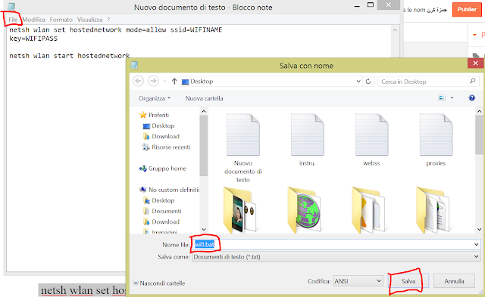This screenshot has height=297, width=485.
Task: Click the file list scroll up arrow
Action: pos(479,111)
